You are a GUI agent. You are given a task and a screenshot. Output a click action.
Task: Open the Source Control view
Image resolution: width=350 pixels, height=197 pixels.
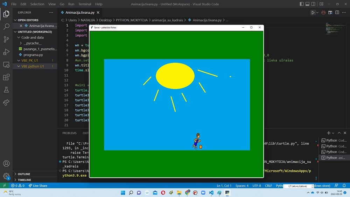coord(6,39)
